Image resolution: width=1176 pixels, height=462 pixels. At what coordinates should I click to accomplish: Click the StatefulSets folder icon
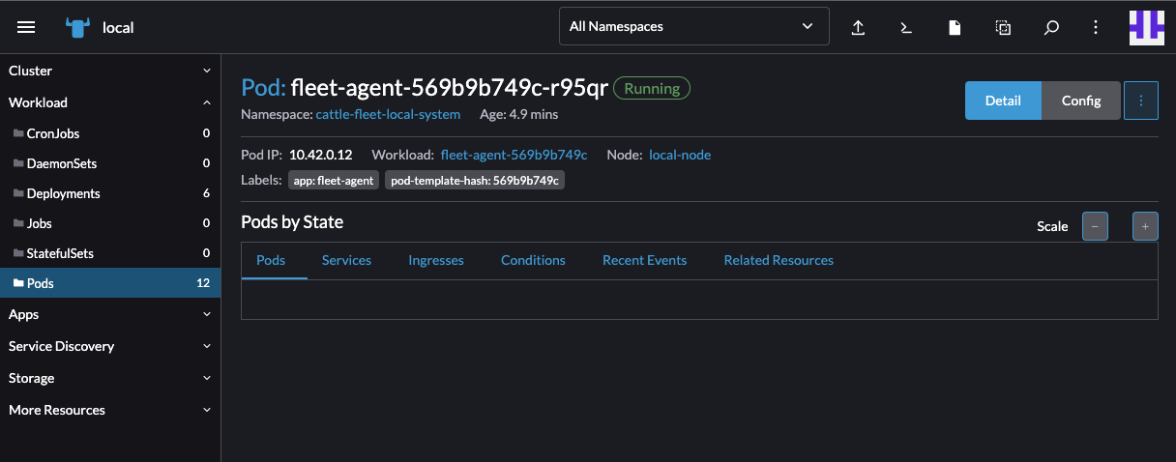click(18, 253)
